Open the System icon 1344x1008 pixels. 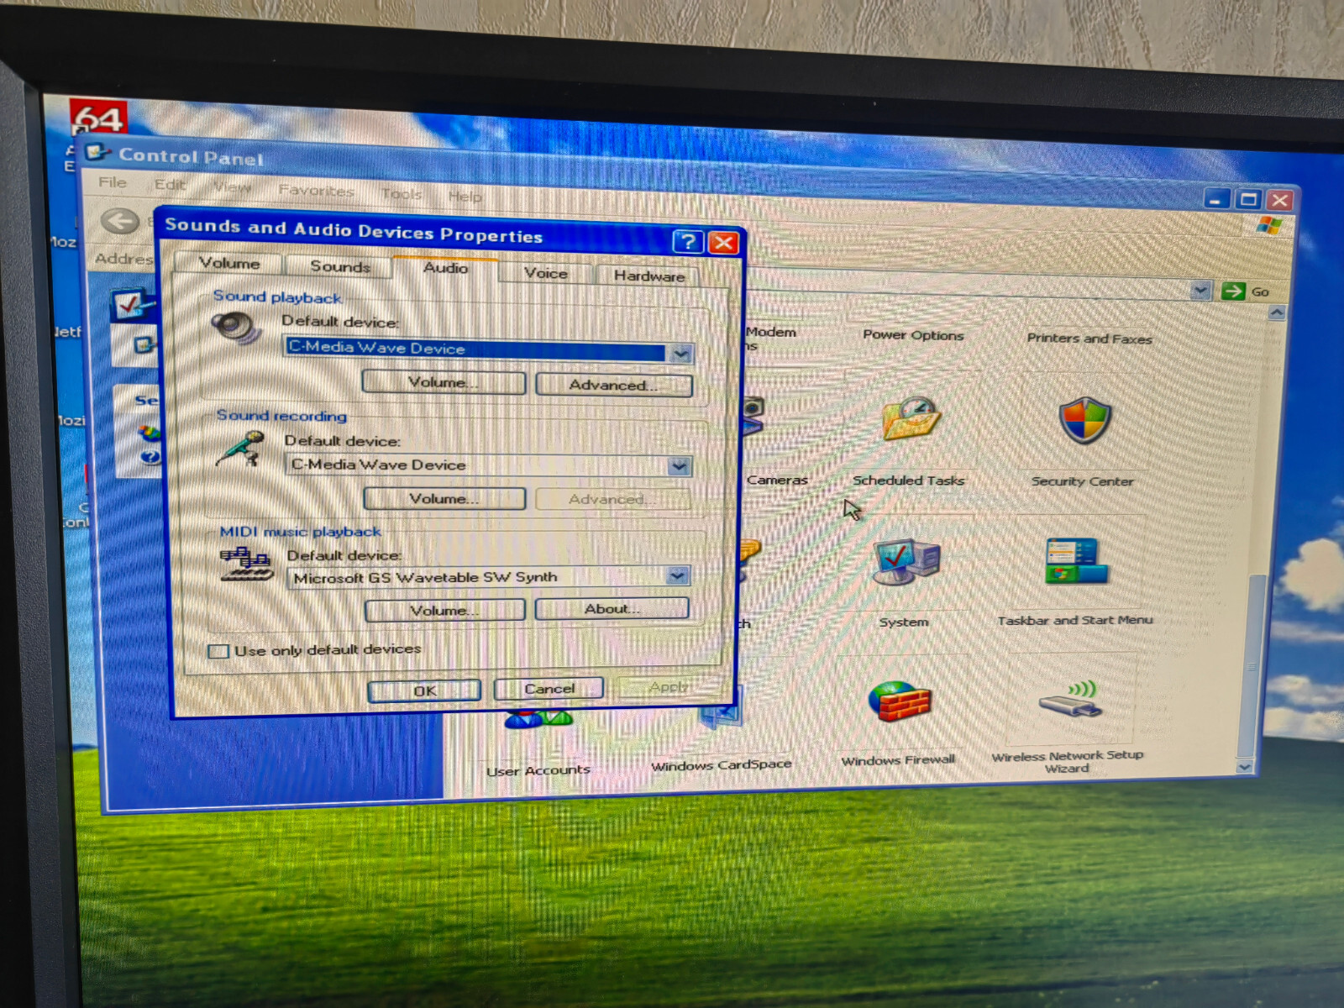coord(906,562)
